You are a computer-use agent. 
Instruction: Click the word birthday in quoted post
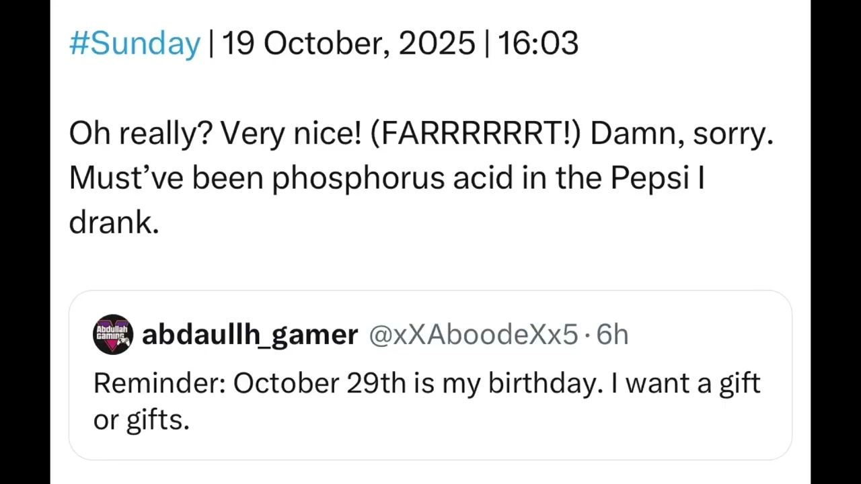click(546, 383)
